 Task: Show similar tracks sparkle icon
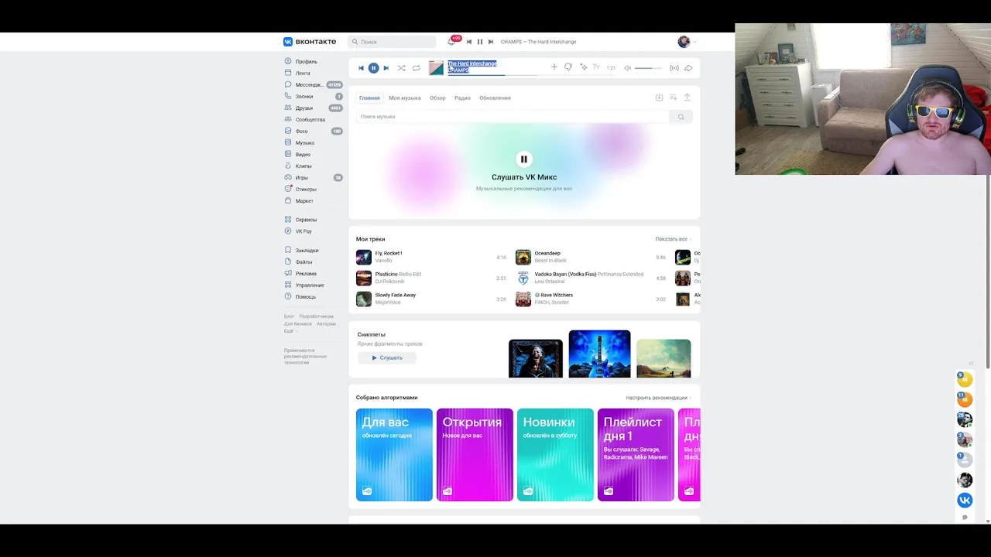[x=583, y=67]
